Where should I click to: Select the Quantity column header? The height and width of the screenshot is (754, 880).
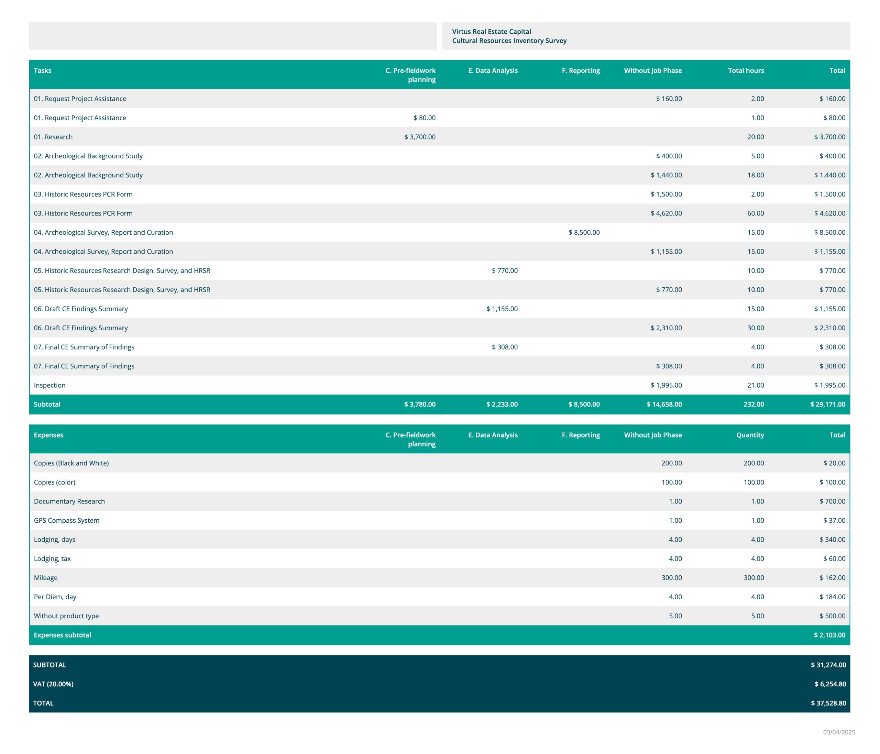tap(750, 435)
